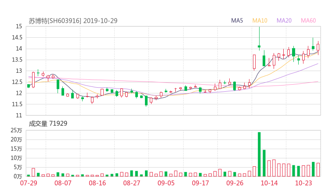The height and width of the screenshot is (193, 325).
Task: Click the 08-16 date axis label
Action: click(97, 183)
